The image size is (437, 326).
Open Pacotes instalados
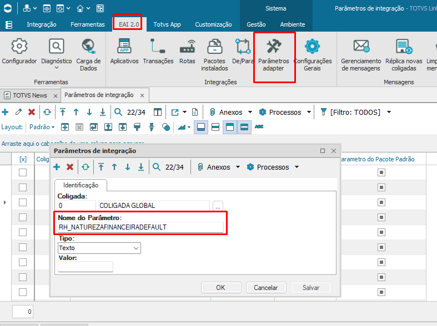pos(214,55)
